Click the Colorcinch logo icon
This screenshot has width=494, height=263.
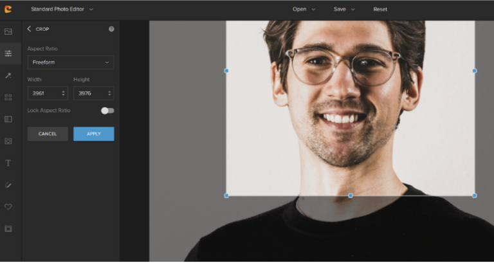[8, 9]
